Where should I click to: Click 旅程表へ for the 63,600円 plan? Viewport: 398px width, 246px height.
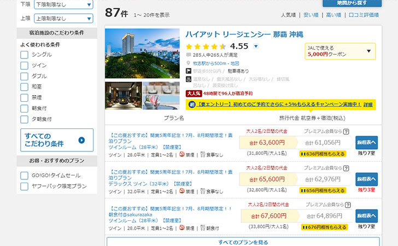[x=366, y=143]
